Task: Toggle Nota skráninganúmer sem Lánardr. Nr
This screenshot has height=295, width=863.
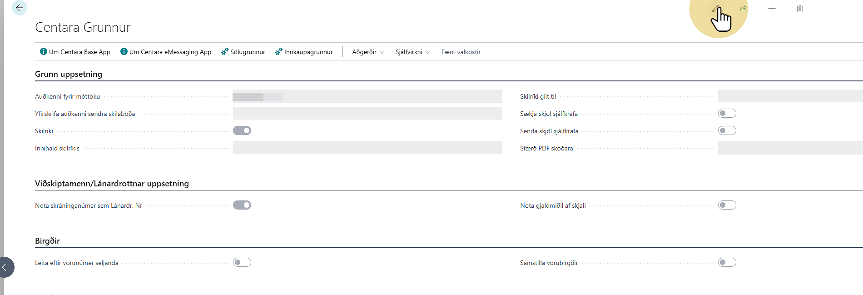Action: point(242,205)
